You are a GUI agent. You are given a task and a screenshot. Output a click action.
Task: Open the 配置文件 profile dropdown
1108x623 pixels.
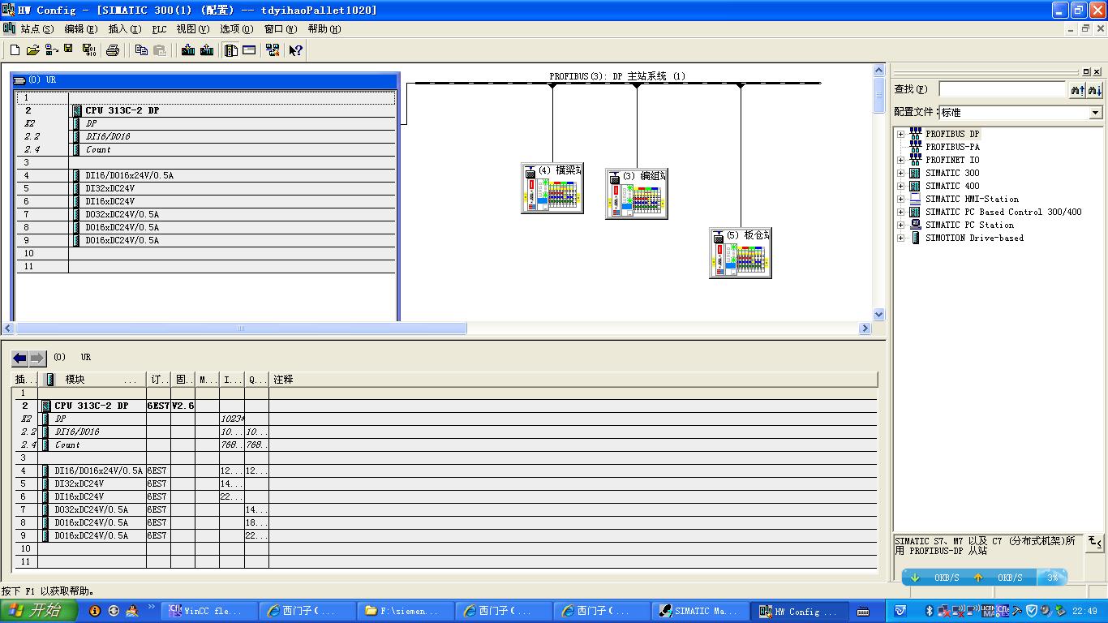[x=1096, y=113]
